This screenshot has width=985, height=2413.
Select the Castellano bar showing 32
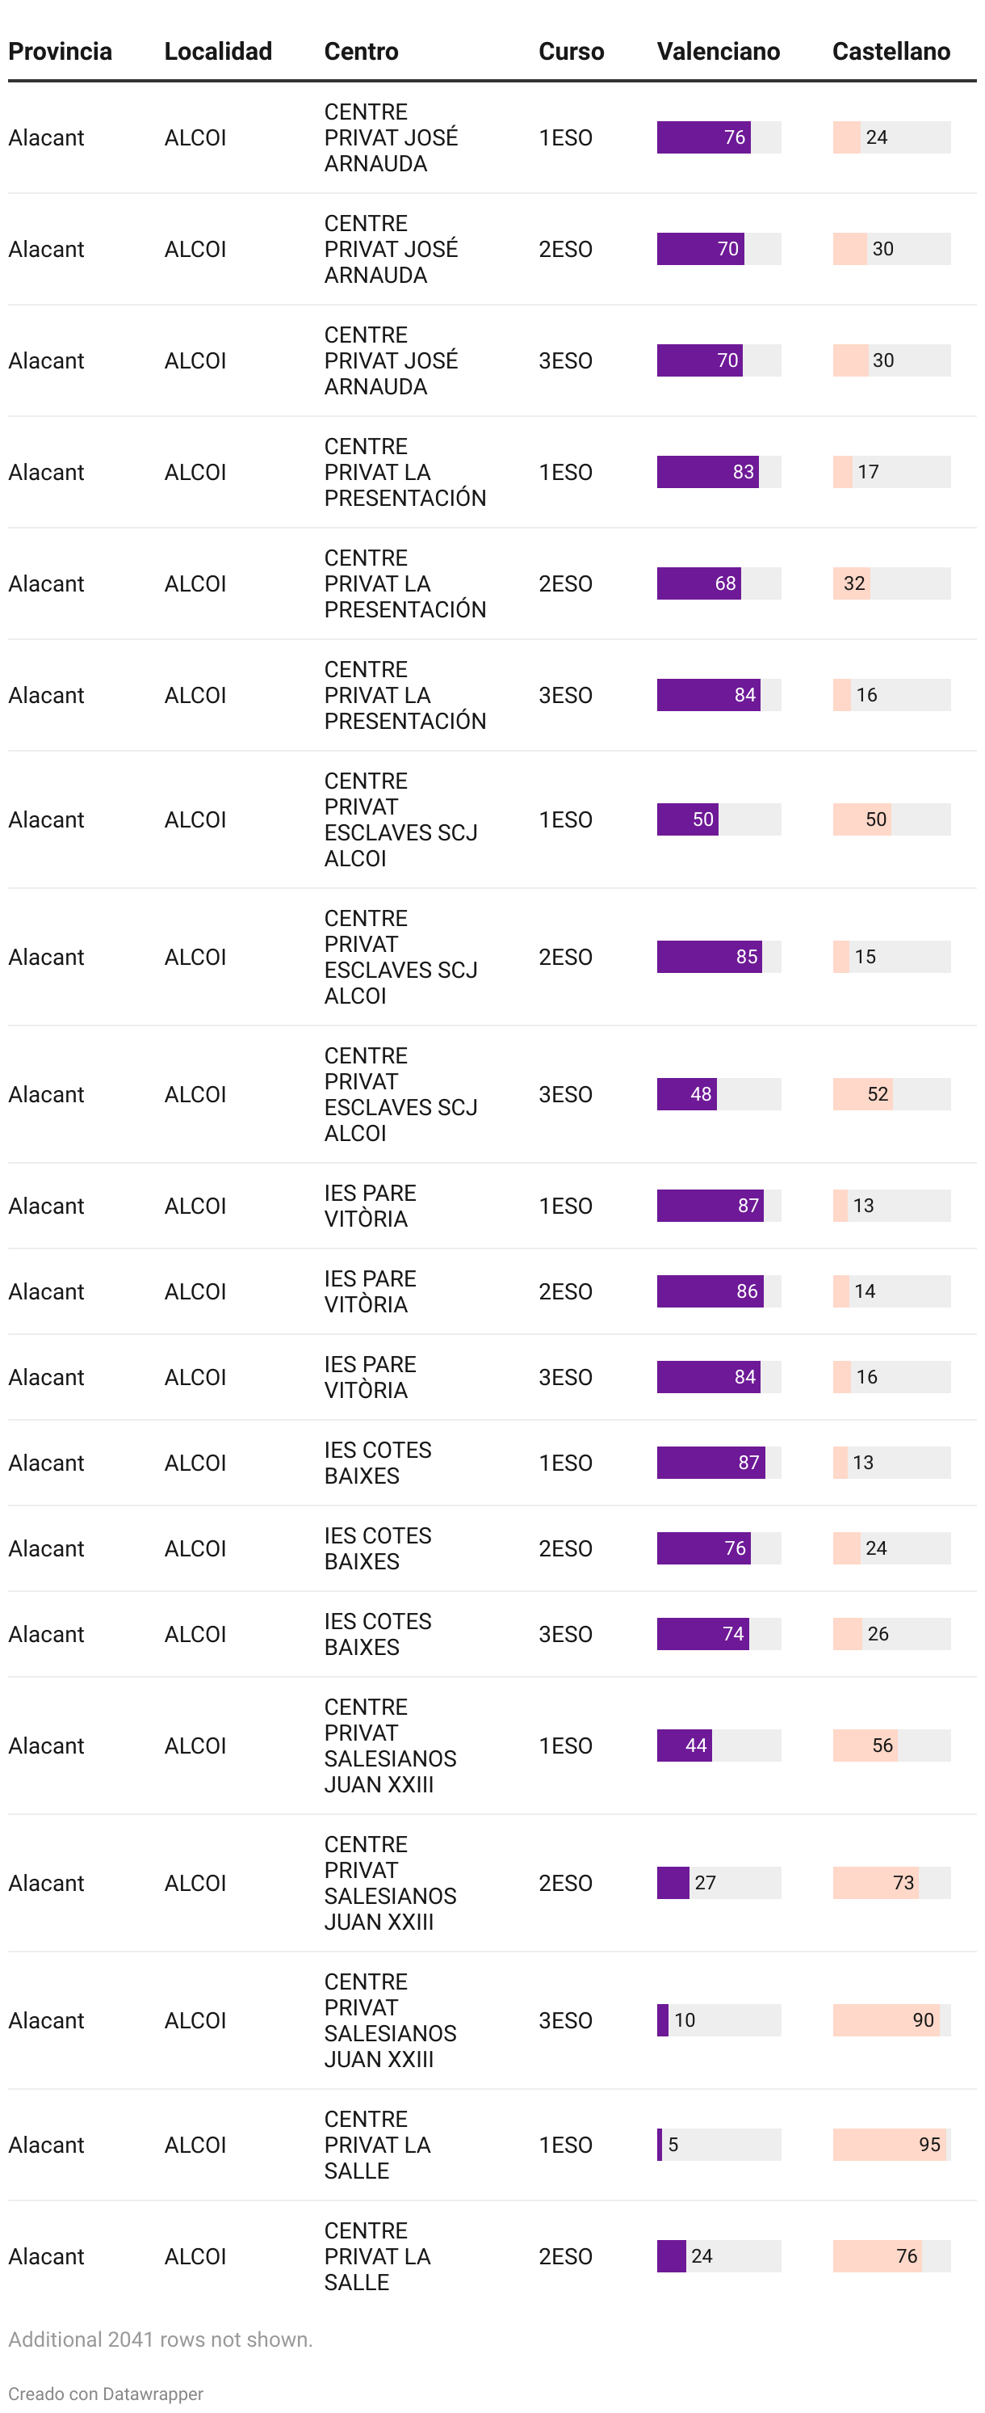point(852,583)
